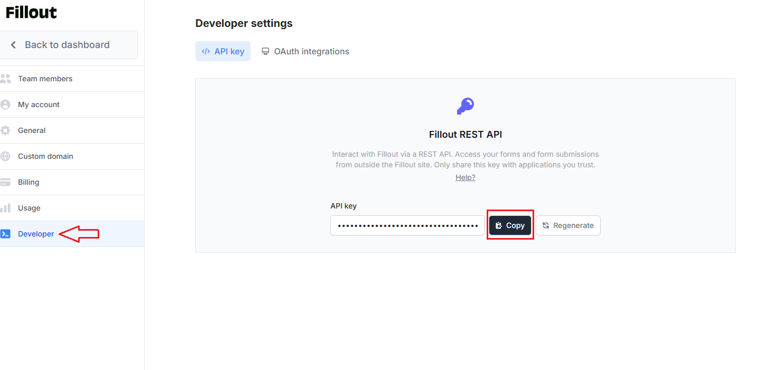
Task: Click the code brackets icon on the API key tab
Action: point(206,51)
